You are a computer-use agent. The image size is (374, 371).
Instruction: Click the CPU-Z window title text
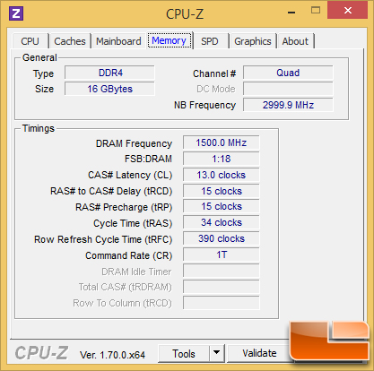185,14
